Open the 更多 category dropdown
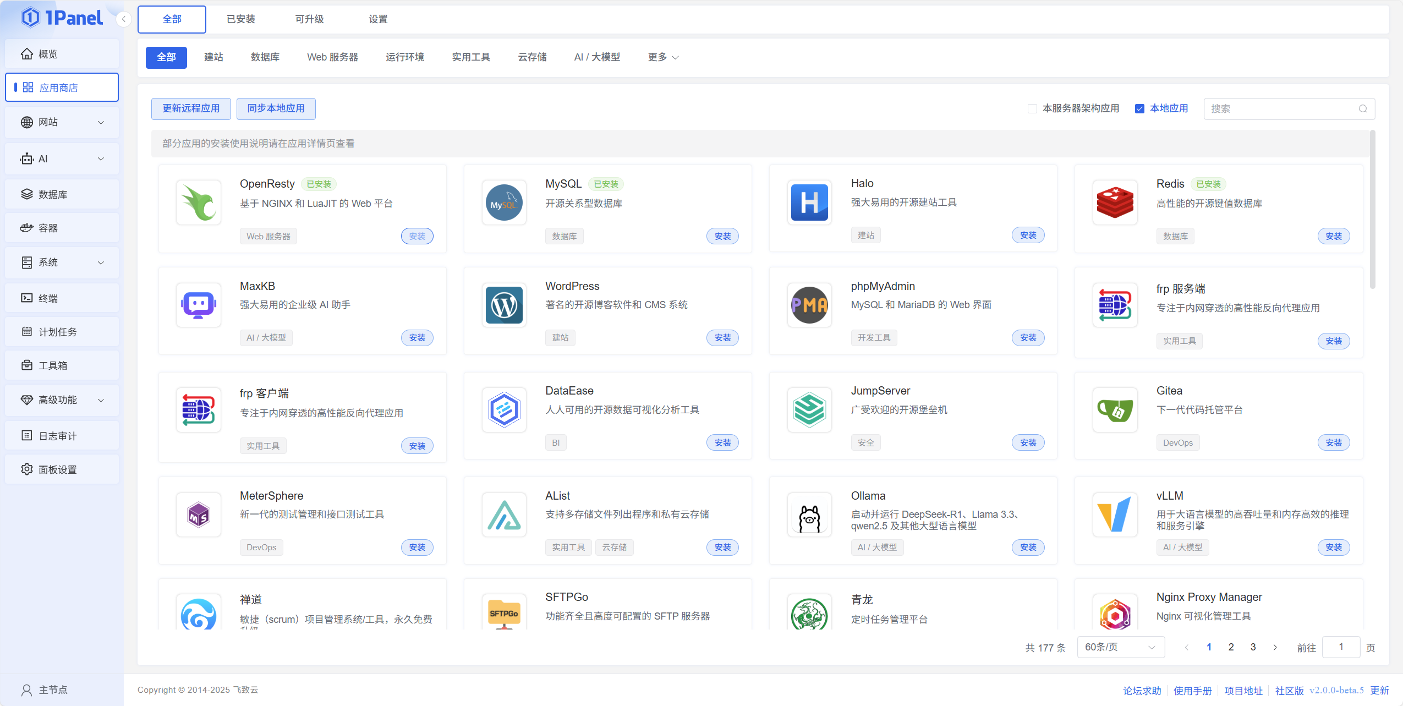 click(x=663, y=57)
